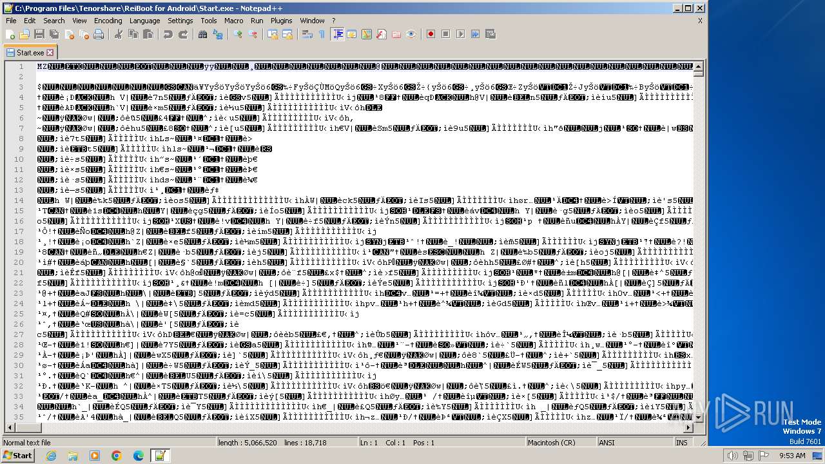The image size is (825, 464).
Task: Toggle the Document Map panel icon
Action: pyautogui.click(x=367, y=34)
